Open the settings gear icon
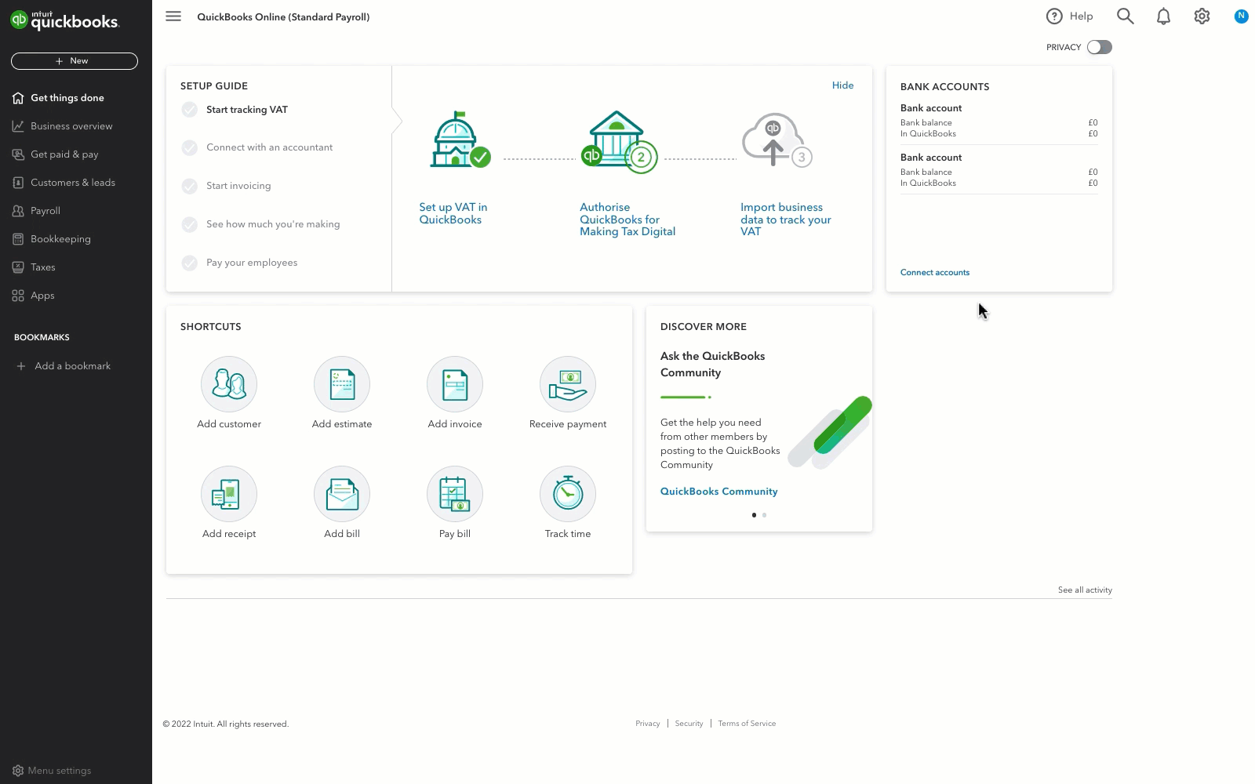The height and width of the screenshot is (784, 1255). tap(1202, 16)
